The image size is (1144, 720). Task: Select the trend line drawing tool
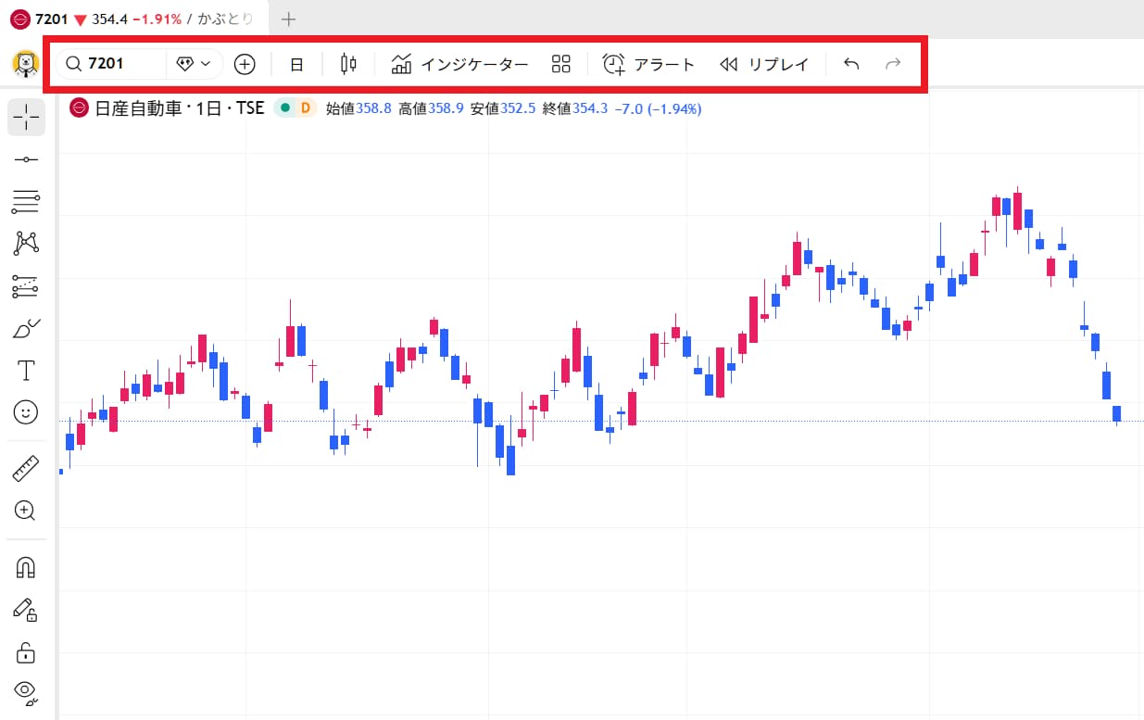point(26,160)
